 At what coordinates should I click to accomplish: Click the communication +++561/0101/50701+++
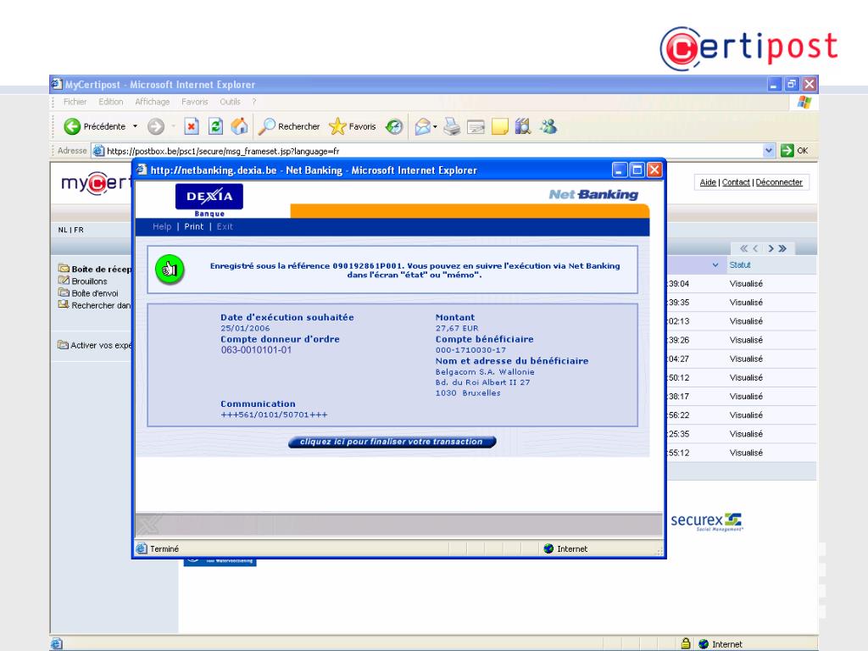pyautogui.click(x=274, y=415)
